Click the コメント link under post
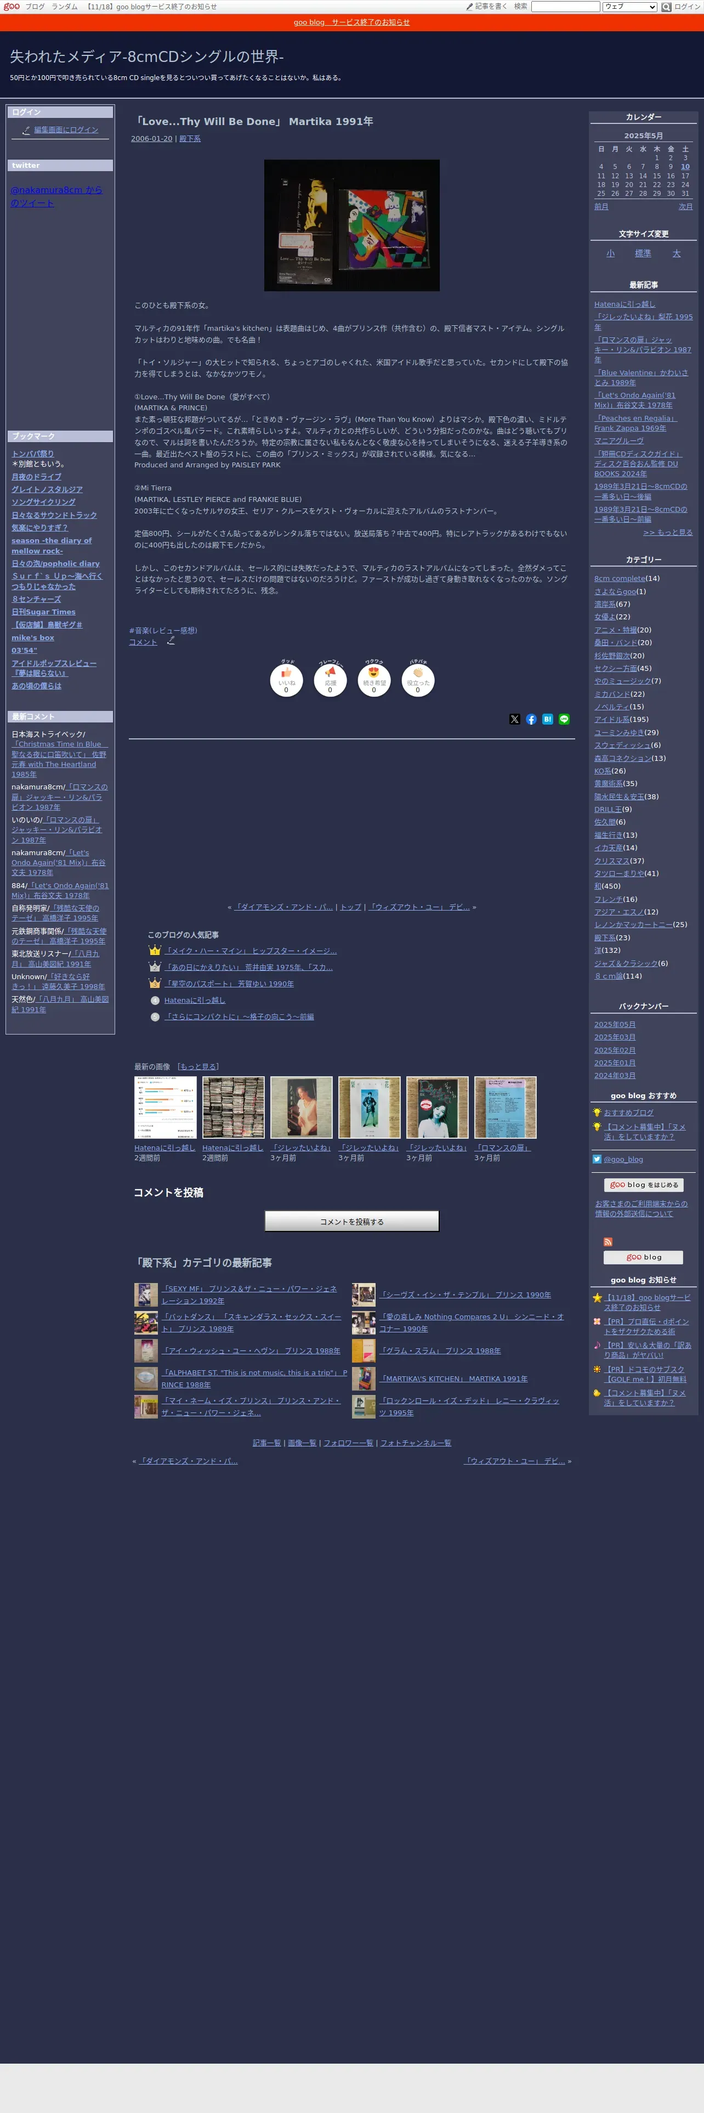 pyautogui.click(x=143, y=642)
